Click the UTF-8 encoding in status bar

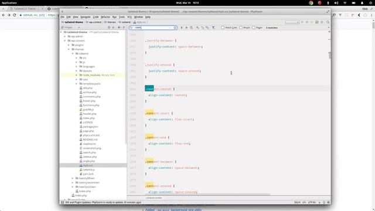point(312,202)
